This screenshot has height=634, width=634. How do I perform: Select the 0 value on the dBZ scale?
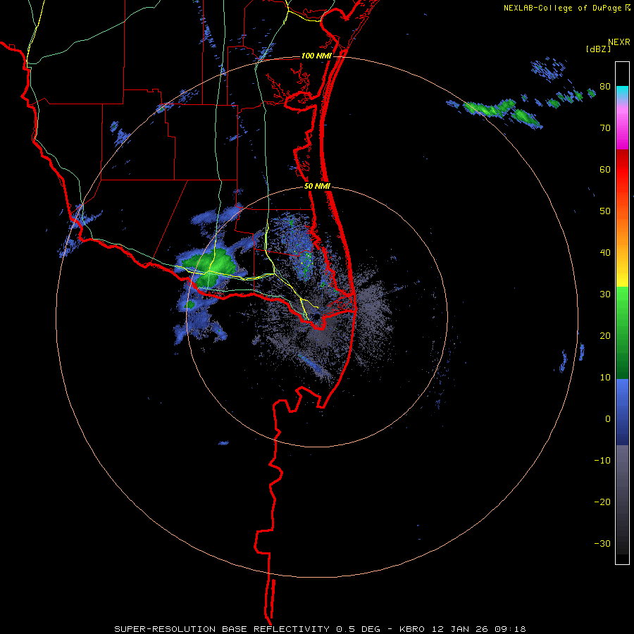click(x=608, y=419)
